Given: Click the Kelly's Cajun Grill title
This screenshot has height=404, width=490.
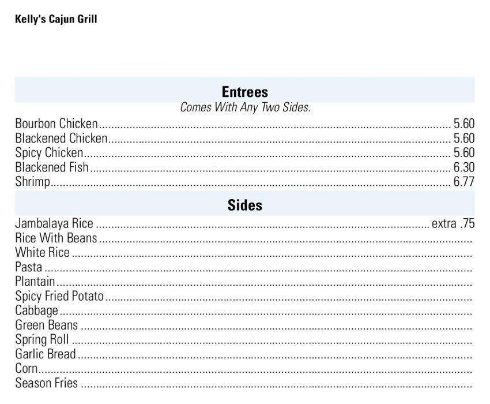Looking at the screenshot, I should [x=56, y=20].
